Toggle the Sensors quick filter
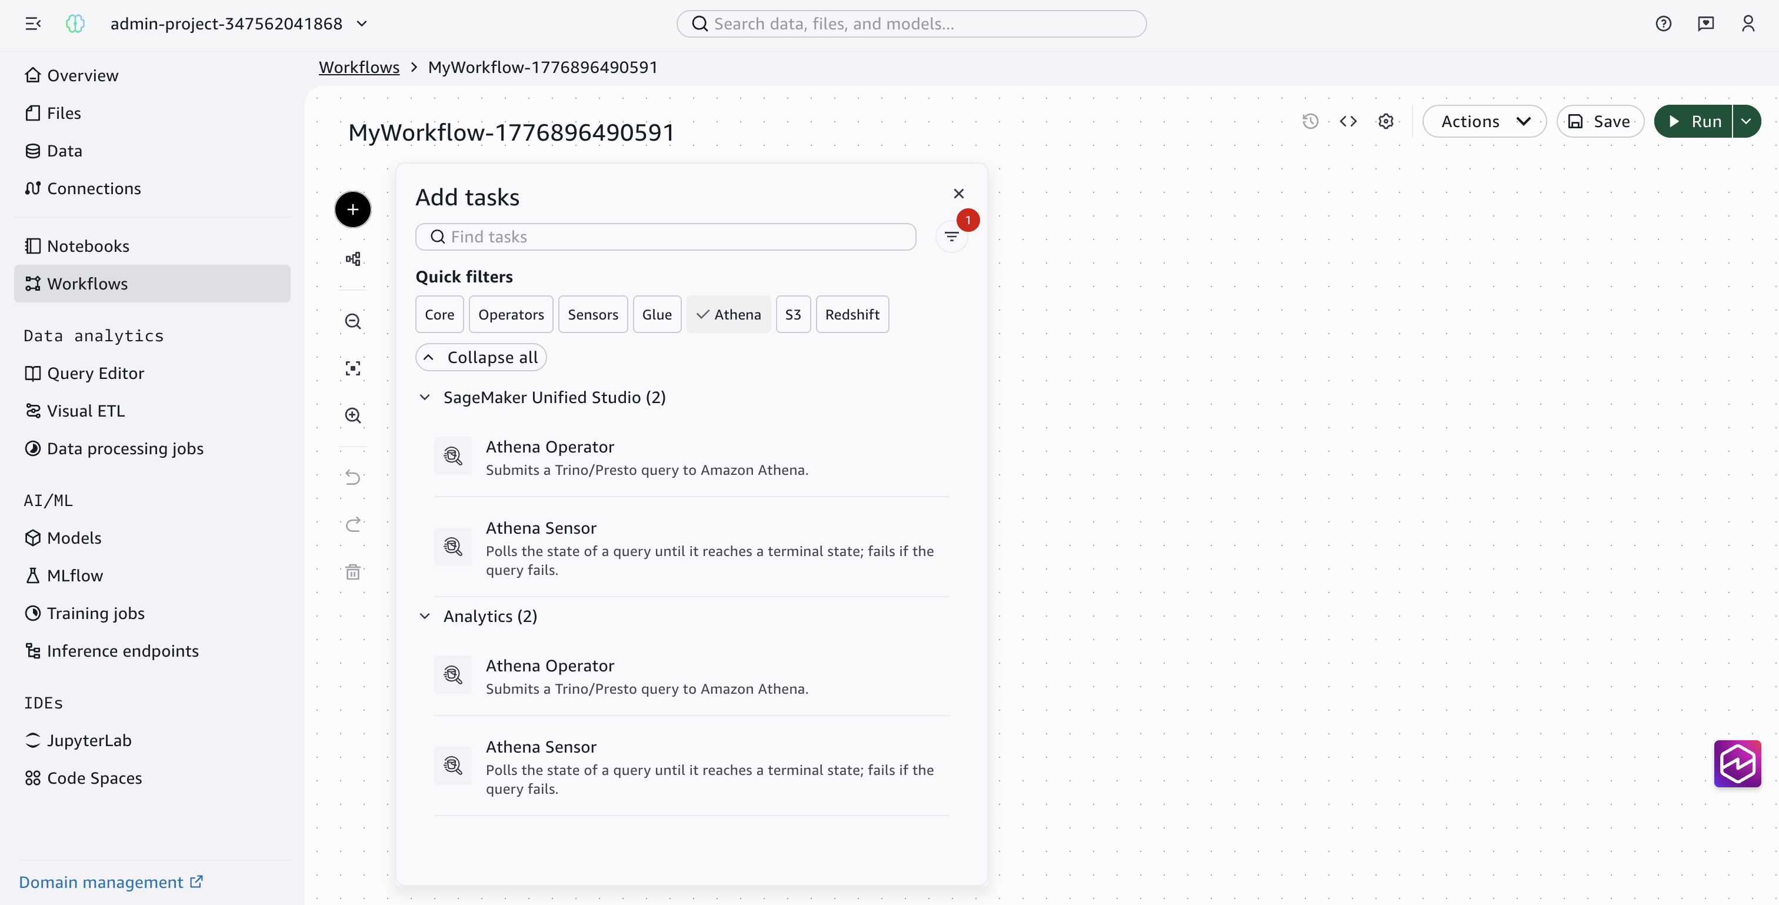This screenshot has width=1779, height=905. [x=592, y=314]
